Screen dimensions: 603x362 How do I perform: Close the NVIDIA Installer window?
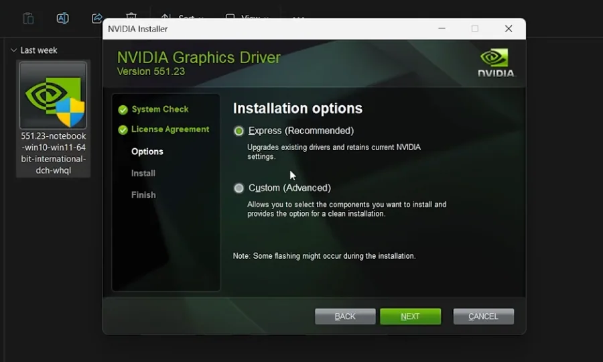[x=509, y=29]
